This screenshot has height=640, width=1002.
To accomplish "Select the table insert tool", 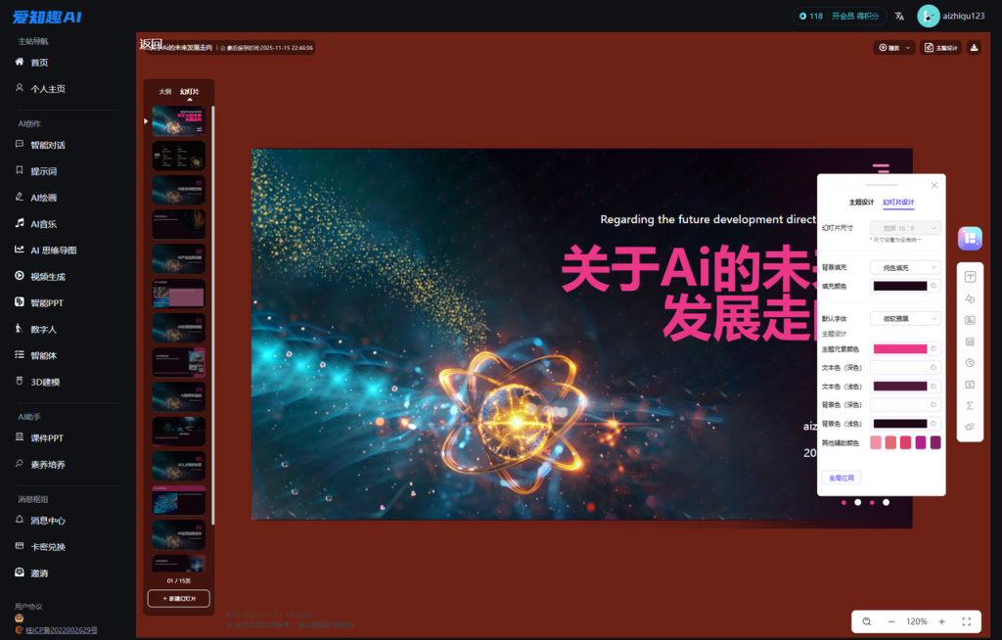I will coord(970,342).
